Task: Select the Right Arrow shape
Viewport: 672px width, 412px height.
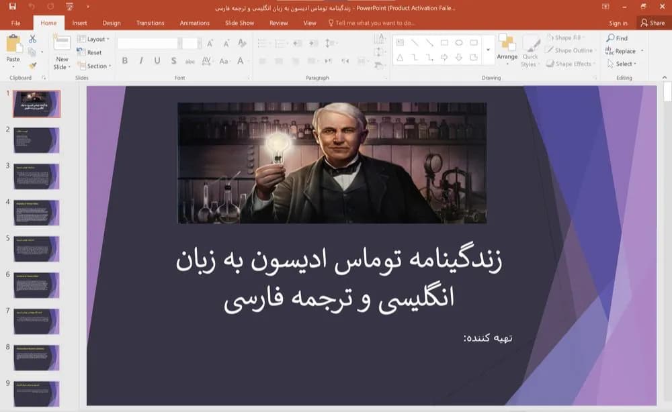Action: (444, 57)
